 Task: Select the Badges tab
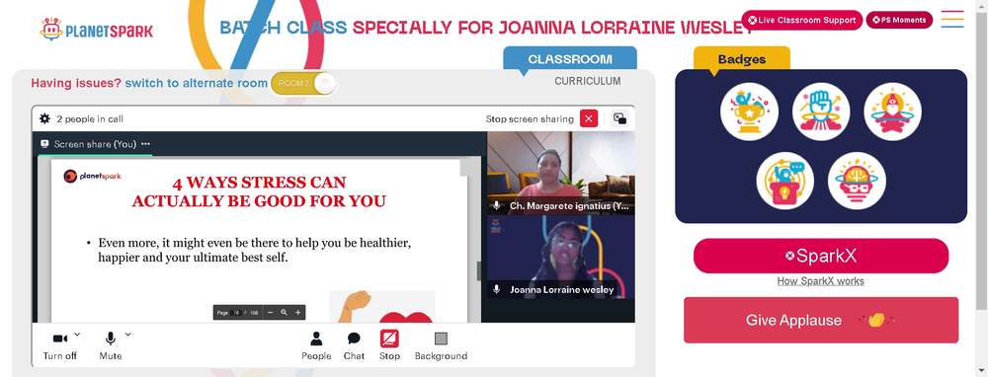742,59
